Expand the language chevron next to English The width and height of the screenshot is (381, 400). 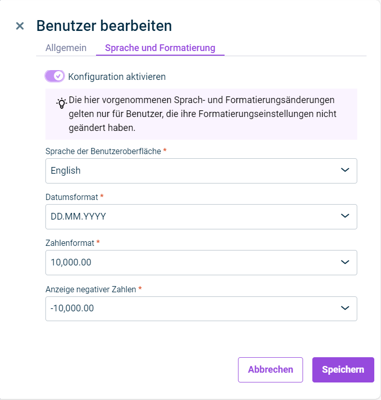[345, 170]
